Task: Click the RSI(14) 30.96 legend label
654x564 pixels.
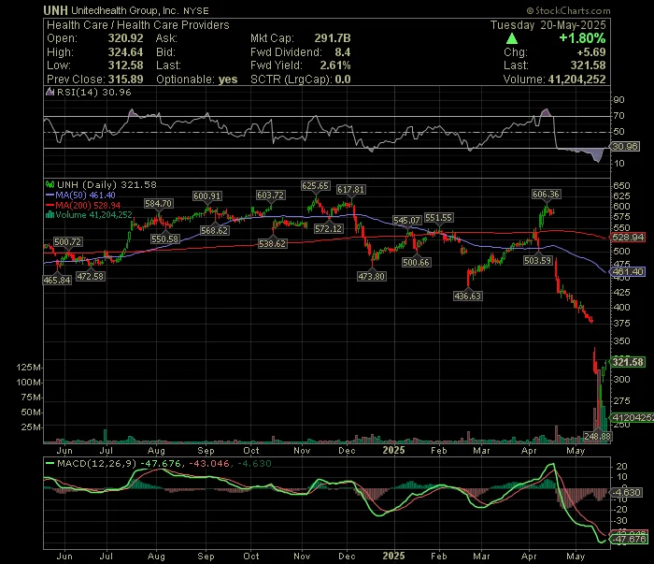Action: 93,93
